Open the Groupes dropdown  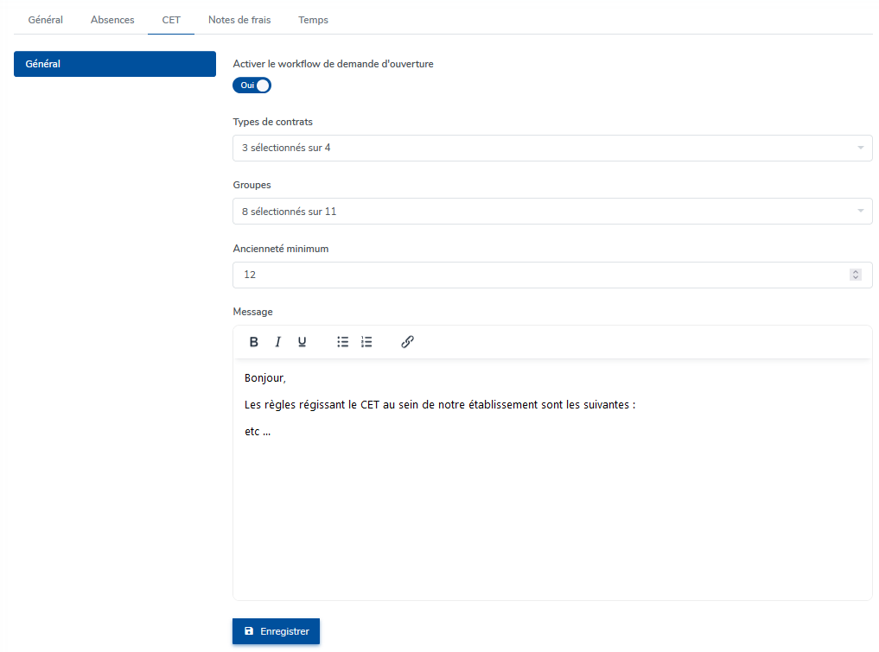point(552,212)
